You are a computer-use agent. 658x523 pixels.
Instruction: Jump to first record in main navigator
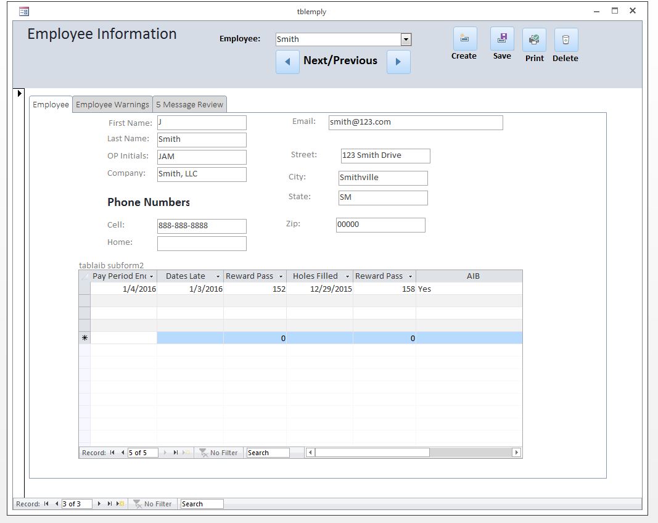(x=46, y=504)
